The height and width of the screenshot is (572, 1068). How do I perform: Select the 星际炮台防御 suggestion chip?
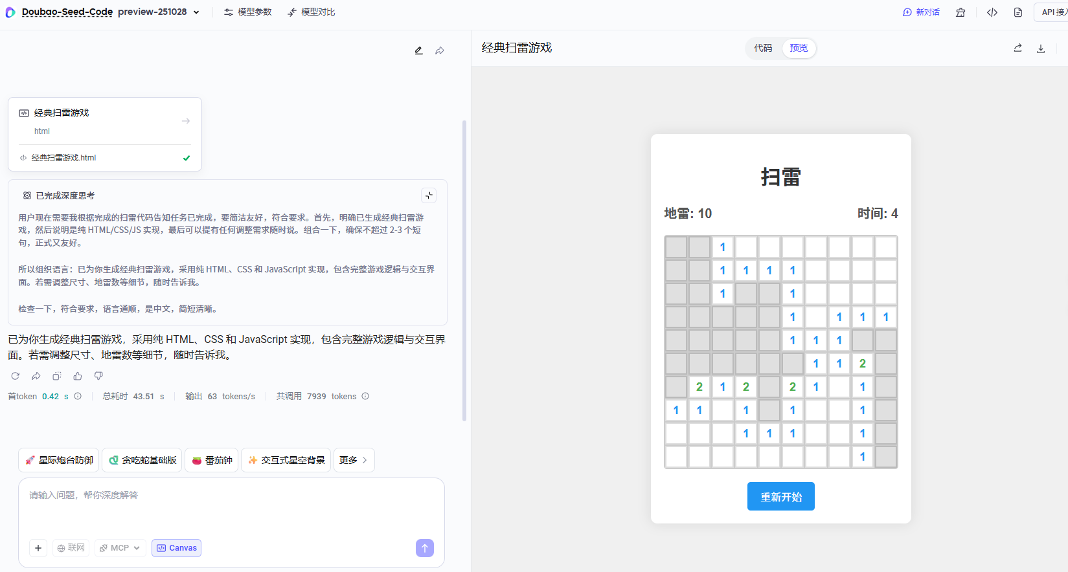[x=59, y=460]
